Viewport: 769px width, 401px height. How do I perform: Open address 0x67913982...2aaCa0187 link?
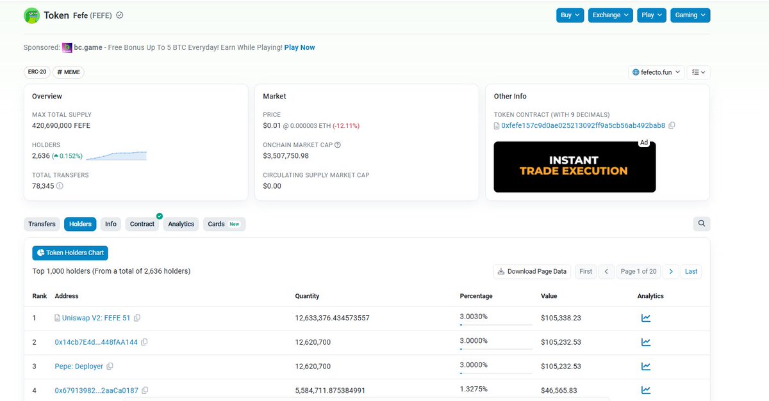pyautogui.click(x=97, y=390)
